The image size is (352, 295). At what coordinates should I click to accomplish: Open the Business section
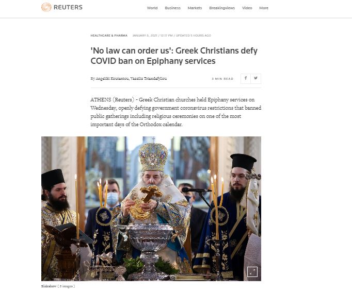click(x=172, y=8)
